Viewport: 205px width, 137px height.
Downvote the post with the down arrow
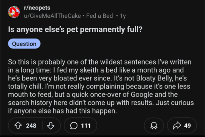click(x=50, y=126)
